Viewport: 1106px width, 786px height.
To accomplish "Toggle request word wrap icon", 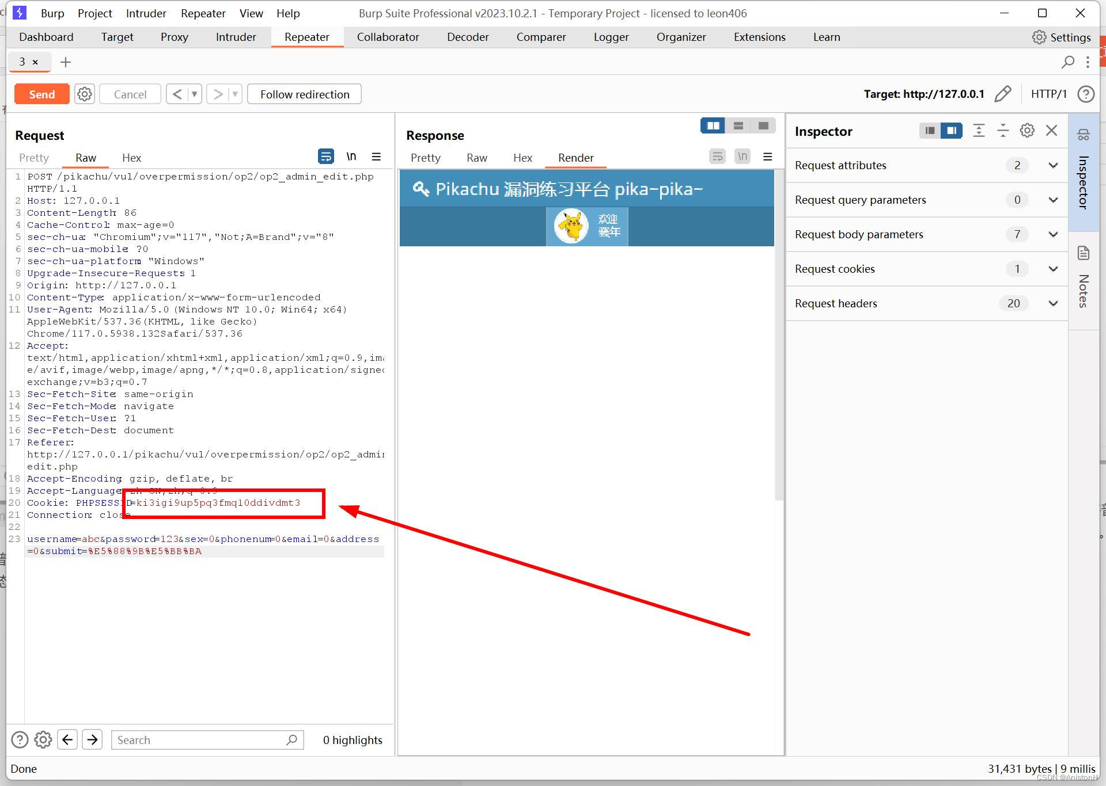I will 326,157.
